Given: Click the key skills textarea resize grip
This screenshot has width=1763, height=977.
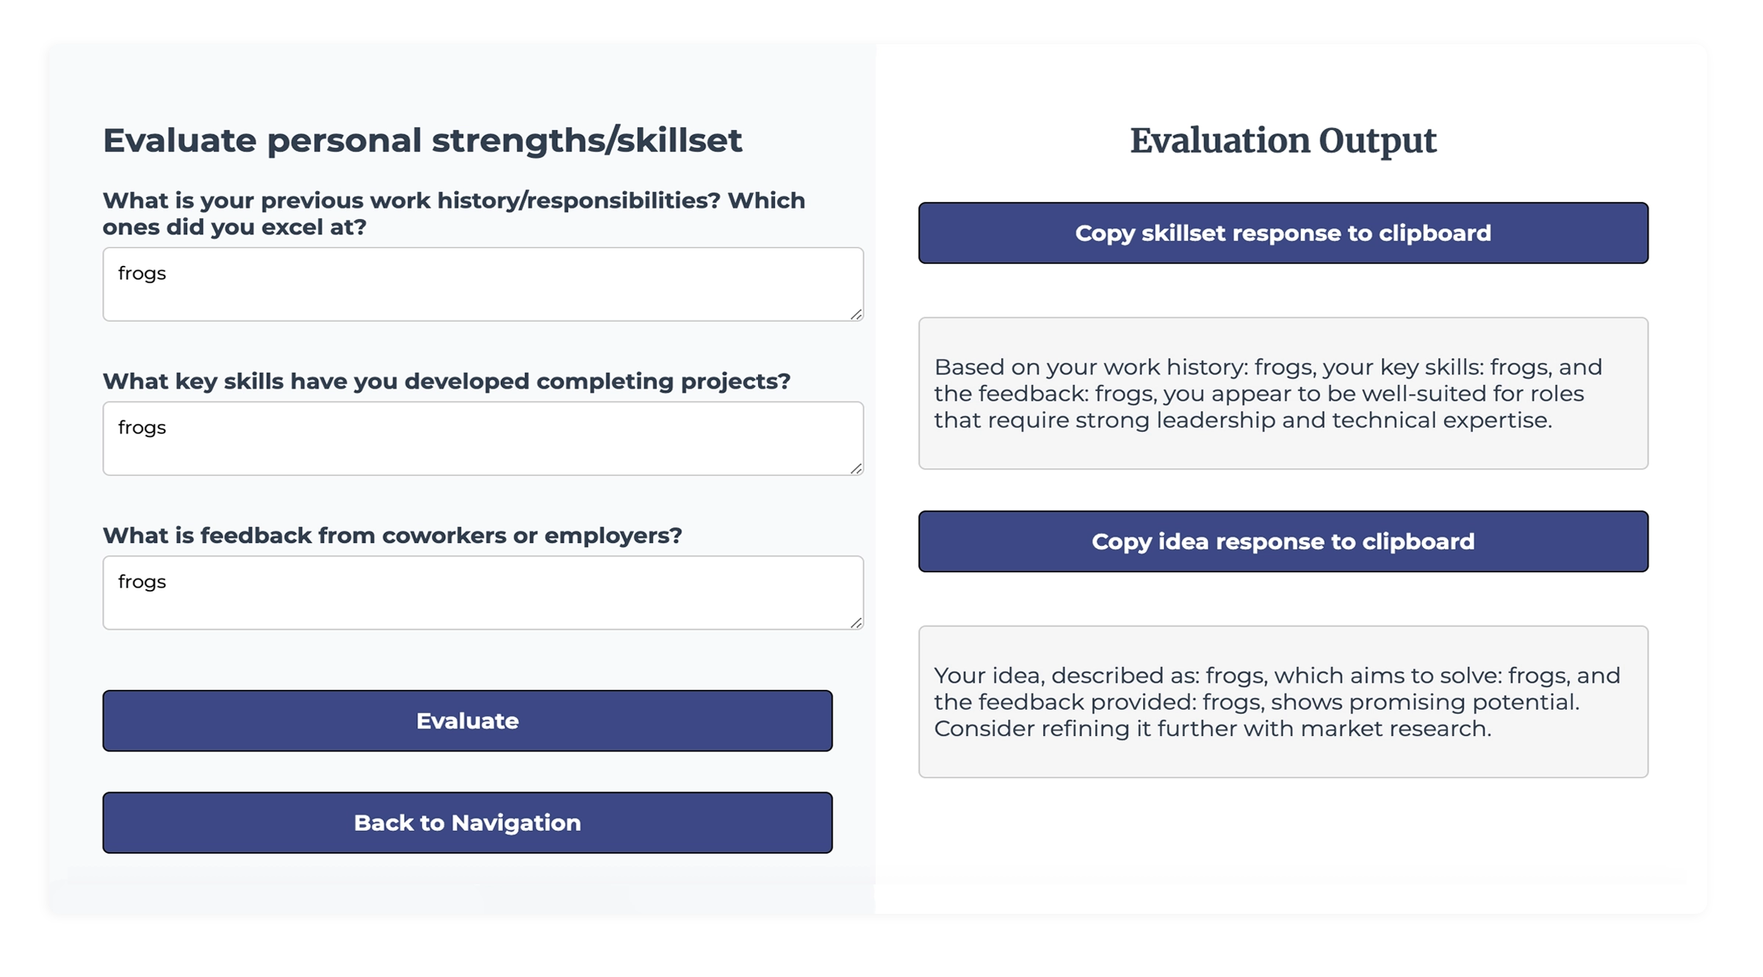Looking at the screenshot, I should [856, 469].
